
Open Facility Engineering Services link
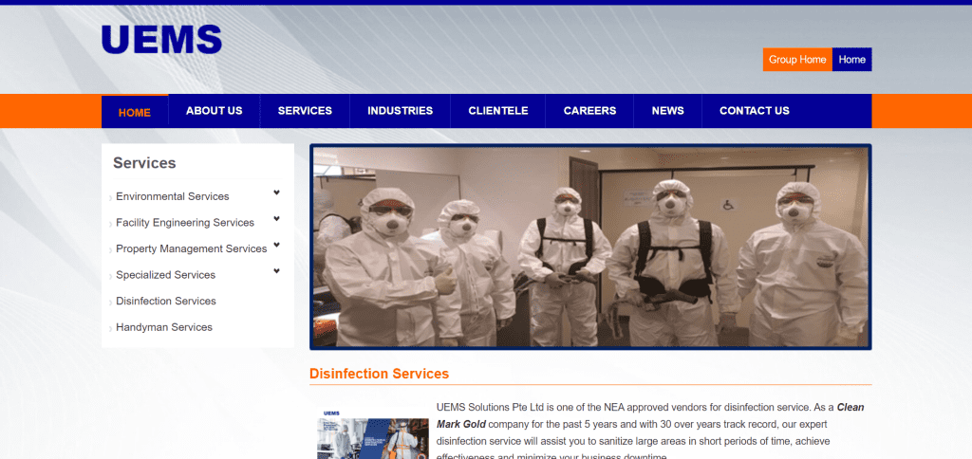point(185,222)
